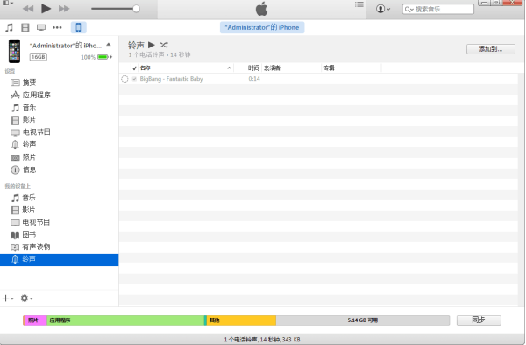Select 影片 under On My Device
The image size is (526, 345).
23,210
